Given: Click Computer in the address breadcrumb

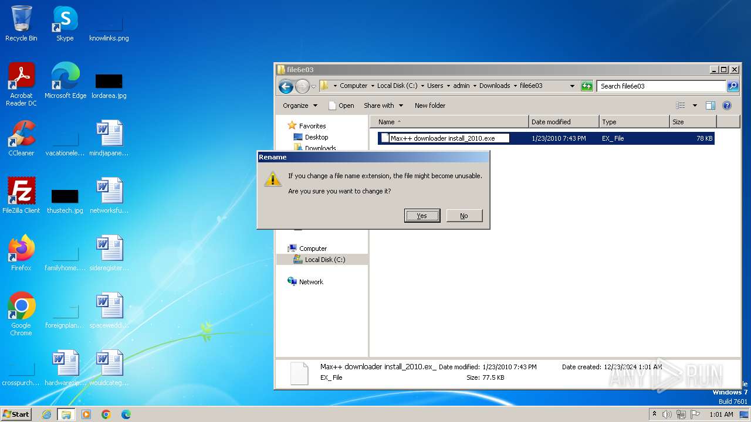Looking at the screenshot, I should coord(354,86).
